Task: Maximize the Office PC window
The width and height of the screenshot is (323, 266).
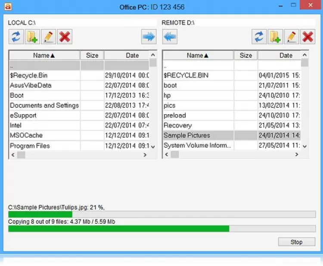Action: [293, 5]
